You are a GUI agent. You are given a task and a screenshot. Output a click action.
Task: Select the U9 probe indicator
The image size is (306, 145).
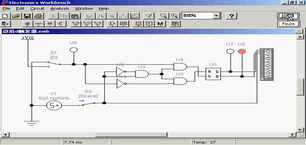(74, 50)
